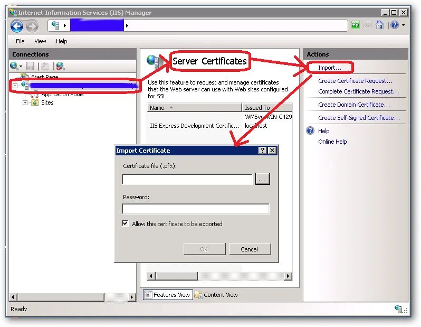Click Connections pane horizontal scrollbar thumb
421x327 pixels.
coord(61,297)
